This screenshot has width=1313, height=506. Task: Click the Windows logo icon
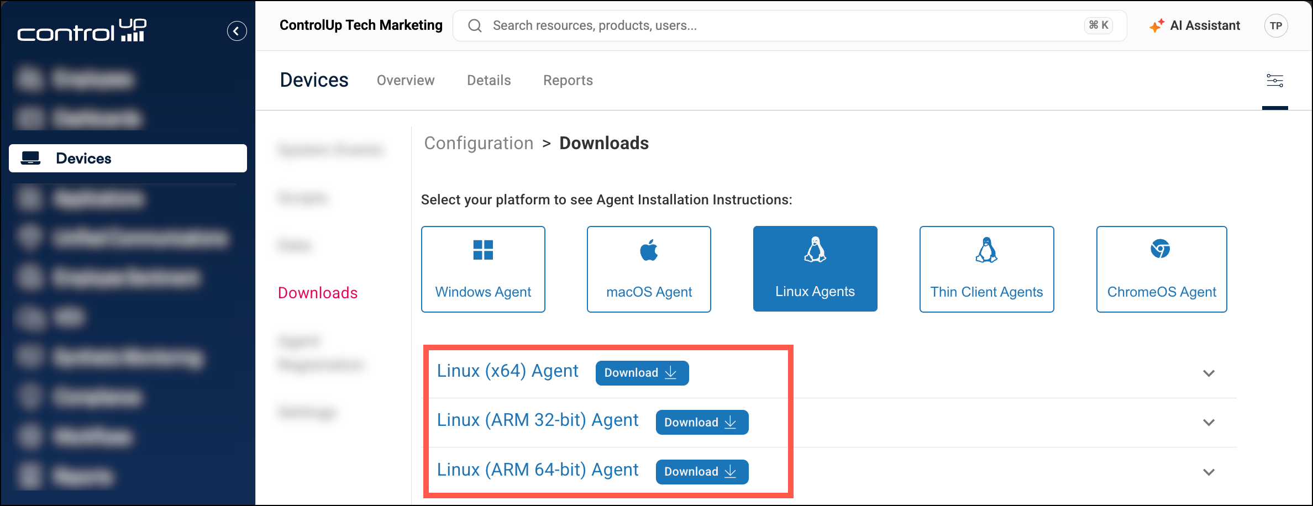tap(483, 250)
